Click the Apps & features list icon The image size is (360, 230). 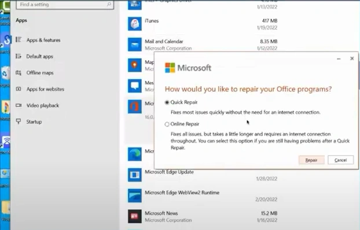pos(19,40)
